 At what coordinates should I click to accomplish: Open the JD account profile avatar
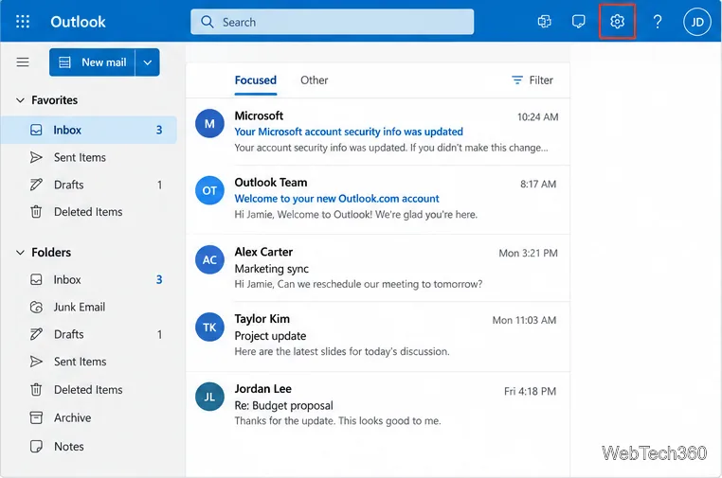(697, 22)
